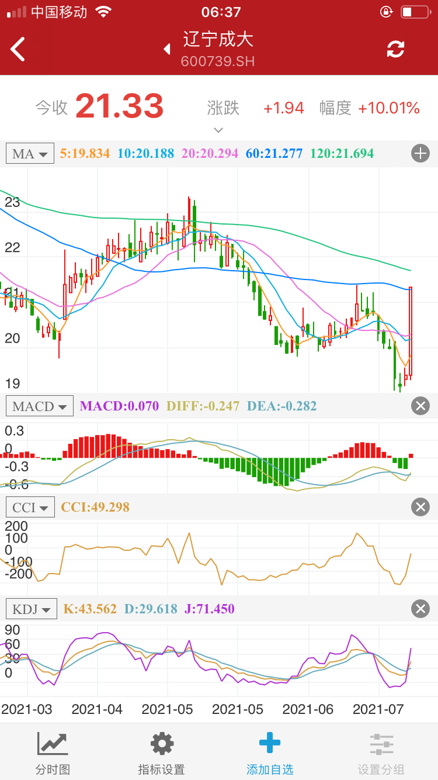
Task: Remove the MACD indicator panel
Action: pyautogui.click(x=420, y=406)
